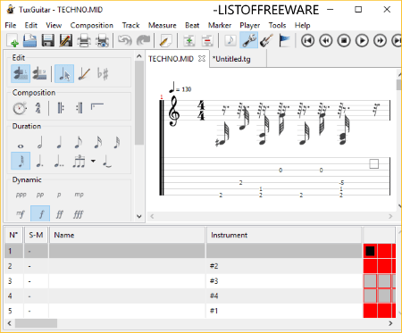
Task: Close the TECHNO.MID tab
Action: (x=202, y=59)
